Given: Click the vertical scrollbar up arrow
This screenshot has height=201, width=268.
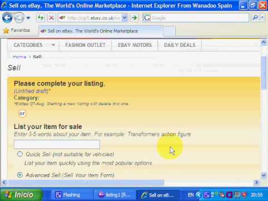Looking at the screenshot, I should pyautogui.click(x=264, y=42).
